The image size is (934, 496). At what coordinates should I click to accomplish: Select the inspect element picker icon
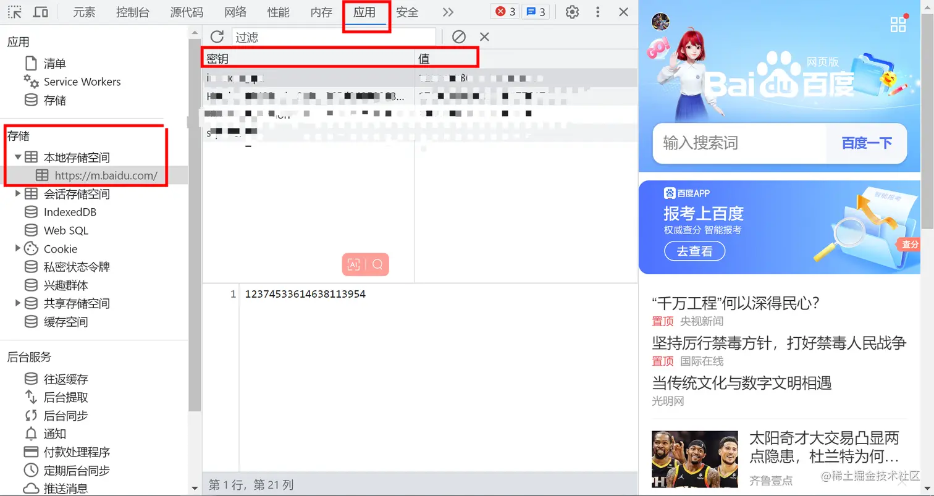click(x=15, y=12)
